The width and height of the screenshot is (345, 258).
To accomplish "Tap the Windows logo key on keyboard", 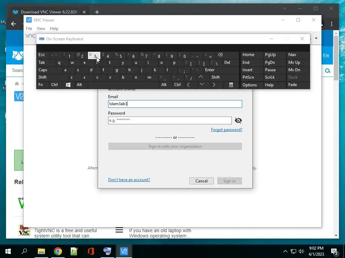I will point(68,85).
